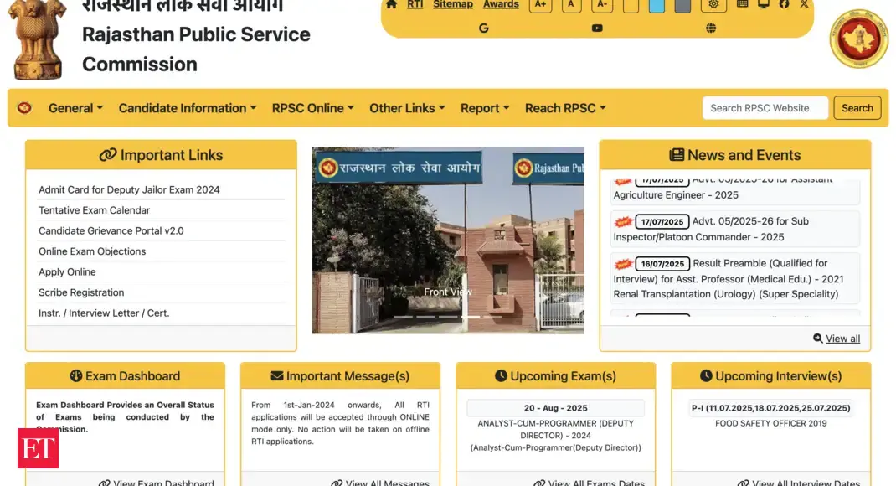The height and width of the screenshot is (486, 896).
Task: Click the Google icon
Action: click(x=483, y=28)
